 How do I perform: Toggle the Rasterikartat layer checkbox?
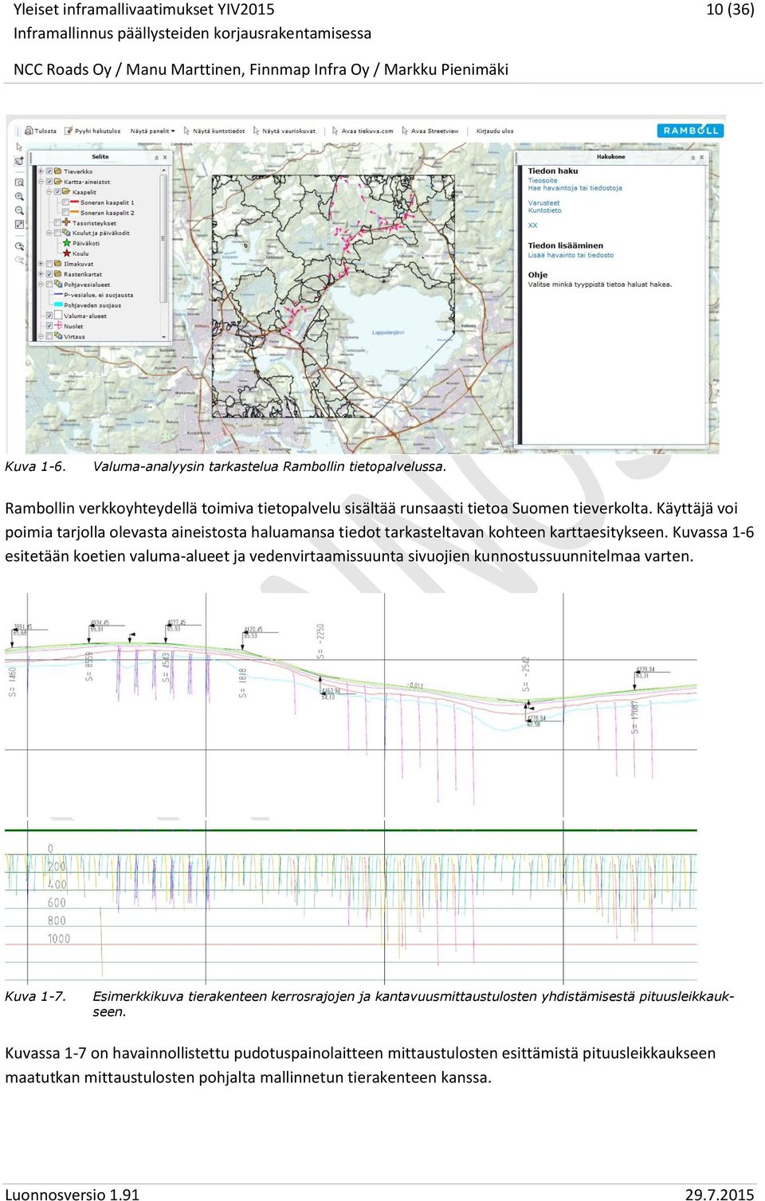[49, 274]
